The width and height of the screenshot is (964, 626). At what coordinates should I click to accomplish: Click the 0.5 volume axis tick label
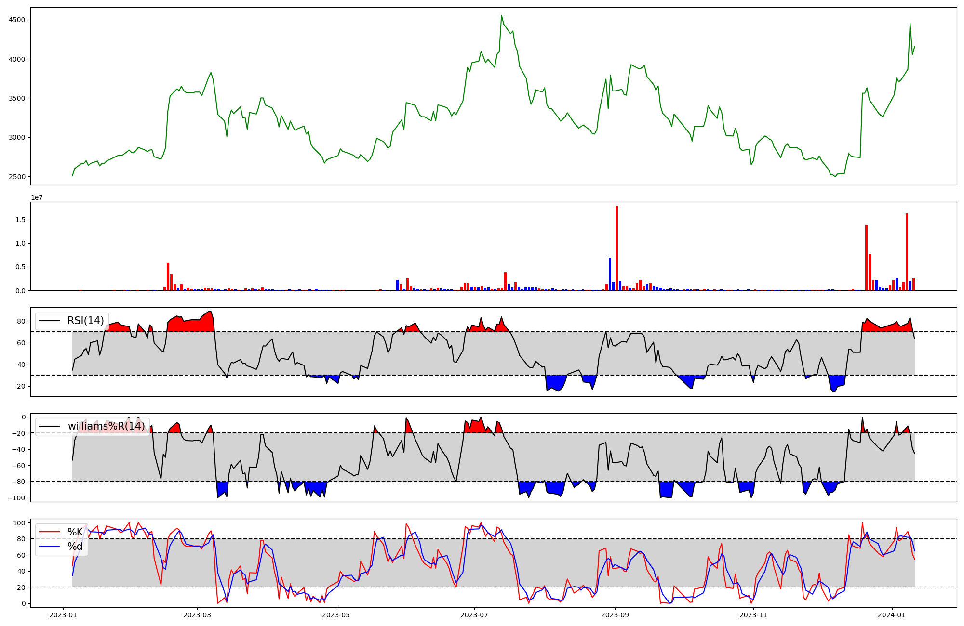point(20,267)
